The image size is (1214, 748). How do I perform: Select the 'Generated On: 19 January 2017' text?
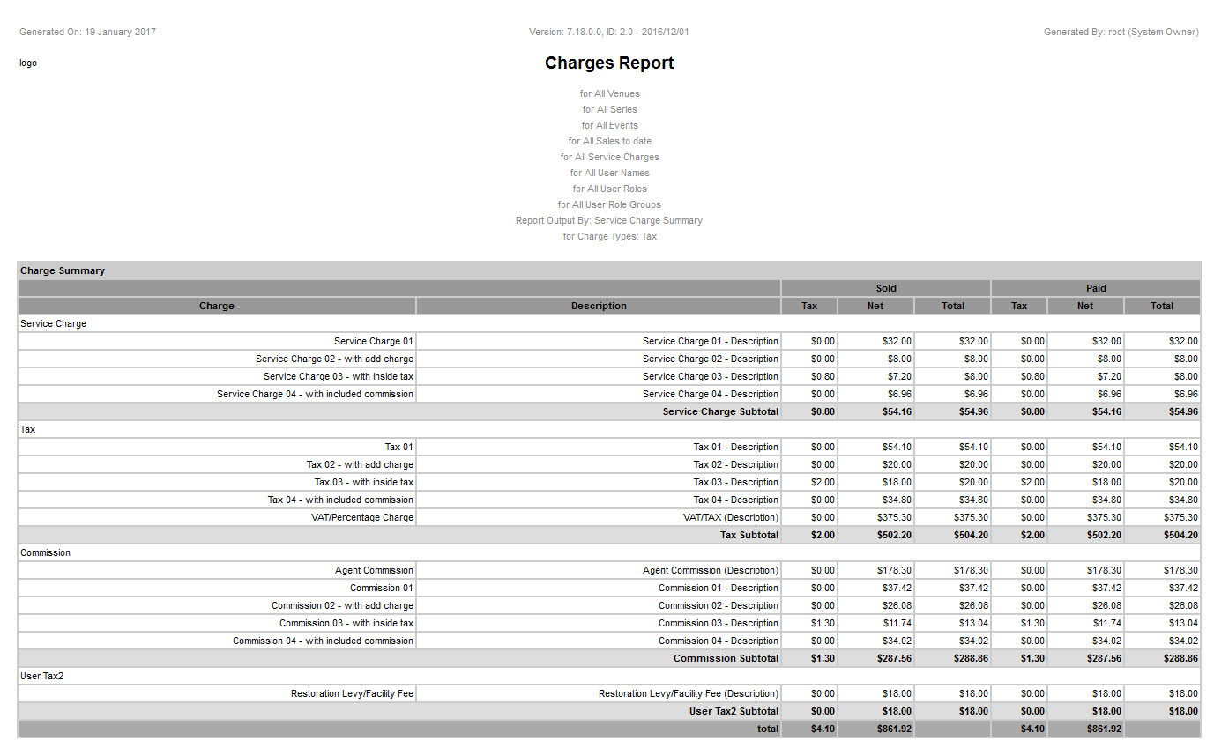click(x=87, y=32)
